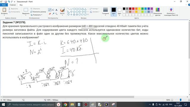
Task: Select Color 2 background box
Action: tap(119, 12)
